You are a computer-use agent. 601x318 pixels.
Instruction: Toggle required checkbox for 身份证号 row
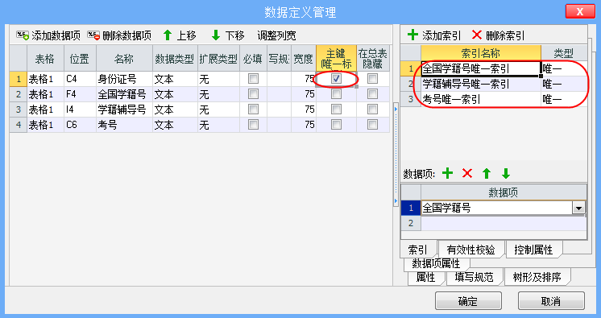click(253, 79)
